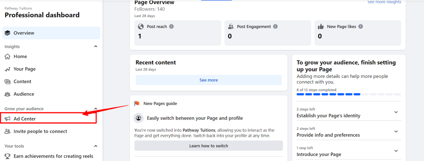Open Your Page insights menu item
The image size is (424, 161).
(x=24, y=69)
